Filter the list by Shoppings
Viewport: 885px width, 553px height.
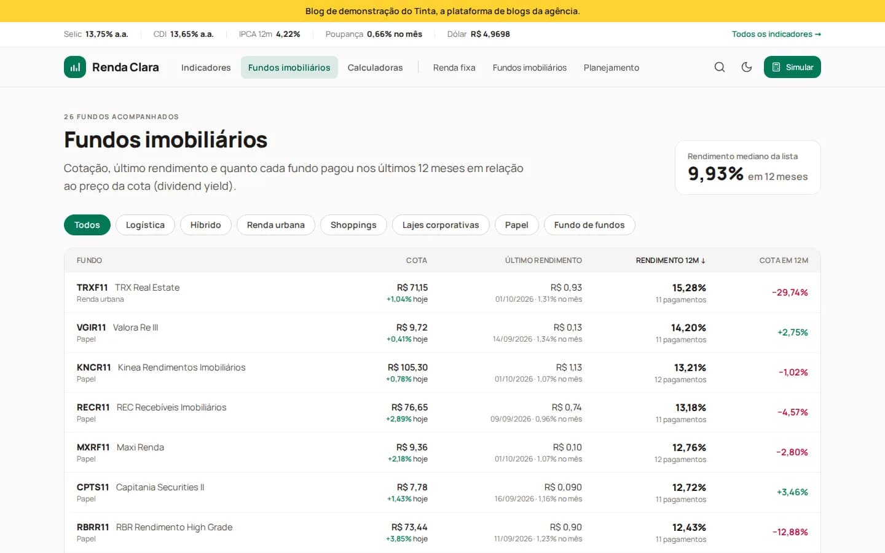[x=353, y=225]
